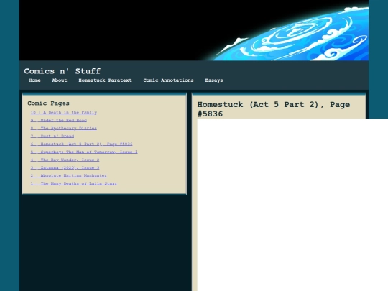Open '5 | Superboy: The Man of Tomorrow'
The image size is (388, 291).
[x=84, y=152]
